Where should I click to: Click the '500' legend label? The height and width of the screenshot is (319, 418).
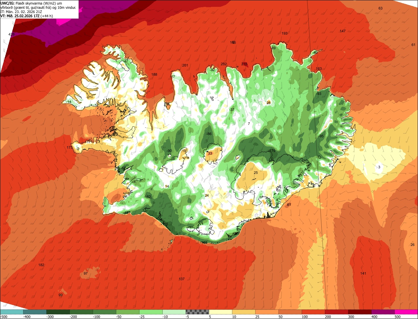pyautogui.click(x=397, y=317)
